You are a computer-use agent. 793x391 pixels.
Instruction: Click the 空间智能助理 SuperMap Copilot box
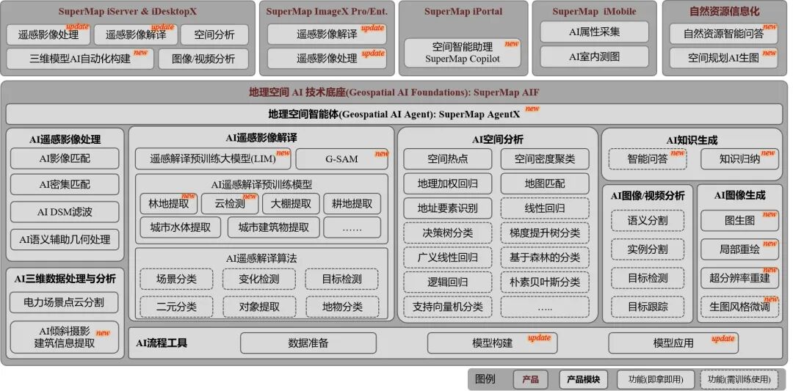point(462,53)
